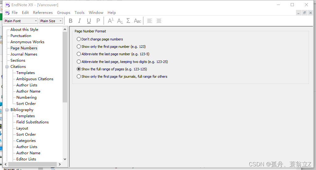This screenshot has width=316, height=170.
Task: Apply Italic formatting from the toolbar
Action: (80, 21)
